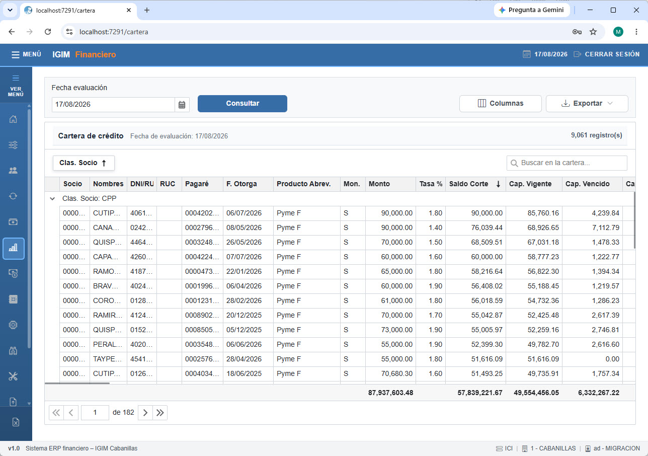
Task: Click the header date 17/08/2026 calendar icon
Action: click(527, 54)
